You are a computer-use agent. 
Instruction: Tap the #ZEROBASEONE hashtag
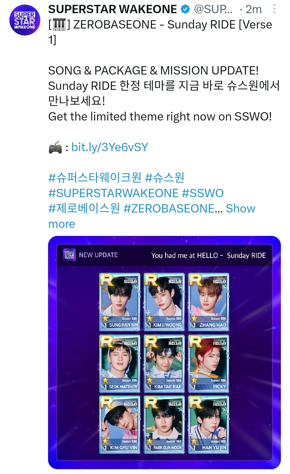coord(173,208)
